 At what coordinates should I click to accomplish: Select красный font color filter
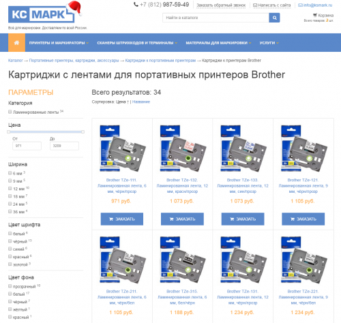[10, 257]
